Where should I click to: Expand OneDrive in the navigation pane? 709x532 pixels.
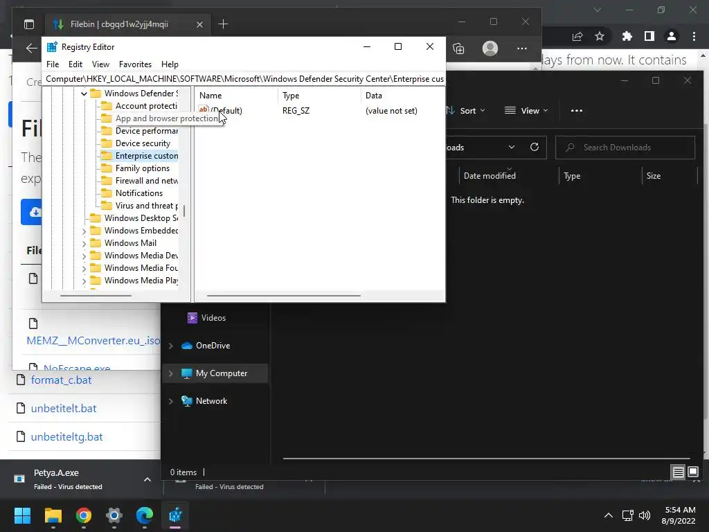click(171, 346)
